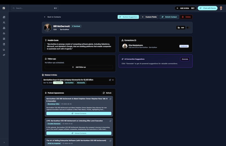Generate AI connection suggestions
The height and width of the screenshot is (146, 226).
click(x=185, y=59)
